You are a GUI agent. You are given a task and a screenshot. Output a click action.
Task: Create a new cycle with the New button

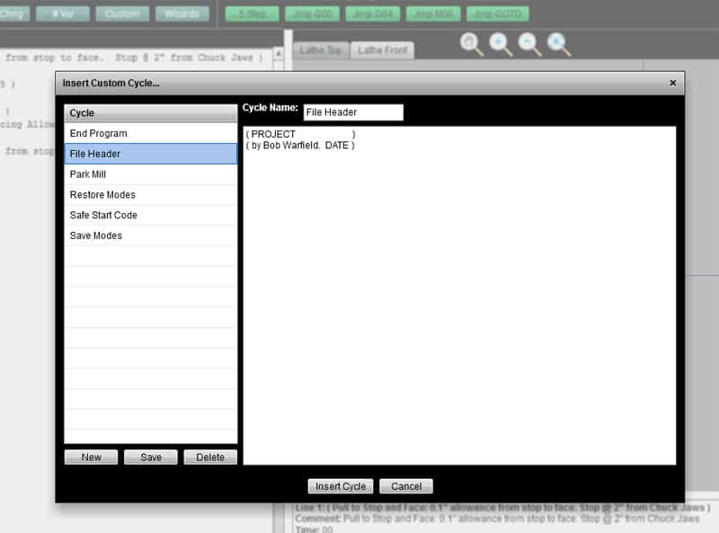point(91,457)
